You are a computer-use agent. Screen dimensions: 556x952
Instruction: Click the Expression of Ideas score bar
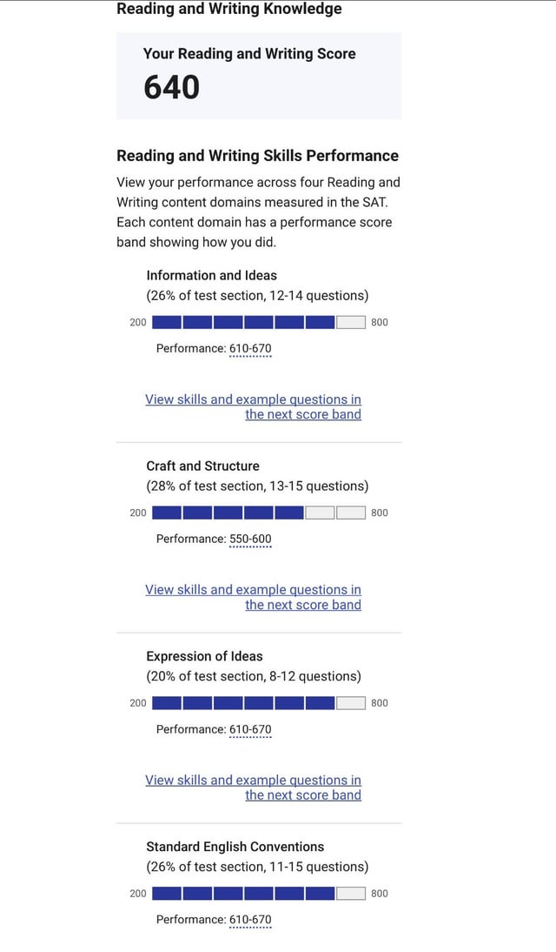tap(258, 703)
